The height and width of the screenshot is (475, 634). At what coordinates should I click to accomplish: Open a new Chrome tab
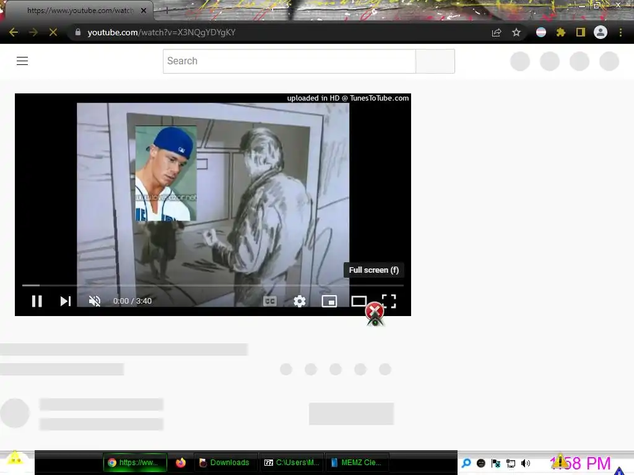[x=167, y=11]
